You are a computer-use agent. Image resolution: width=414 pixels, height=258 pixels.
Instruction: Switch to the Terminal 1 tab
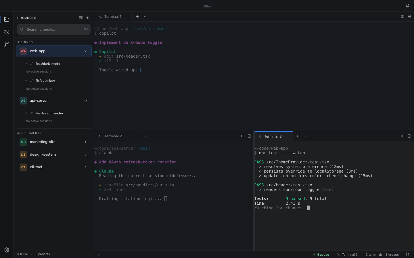point(114,17)
